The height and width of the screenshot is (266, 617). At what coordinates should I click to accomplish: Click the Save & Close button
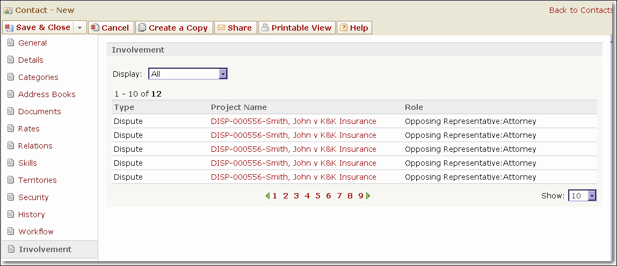tap(38, 27)
